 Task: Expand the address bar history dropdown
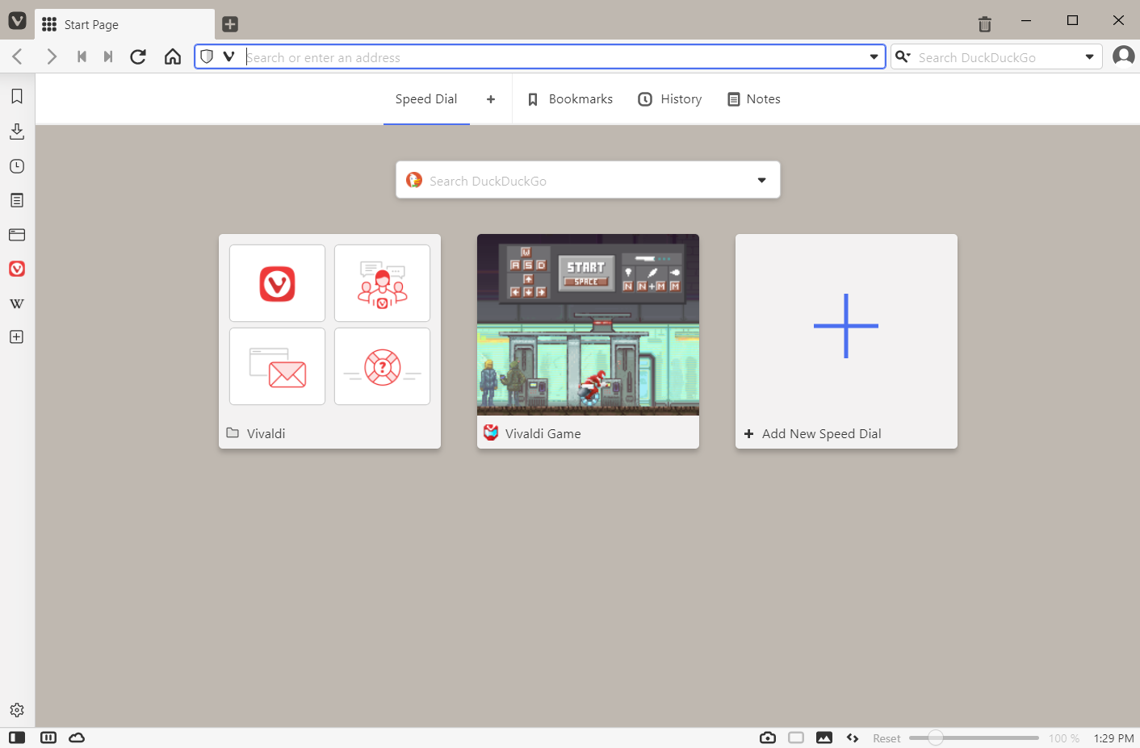point(874,56)
